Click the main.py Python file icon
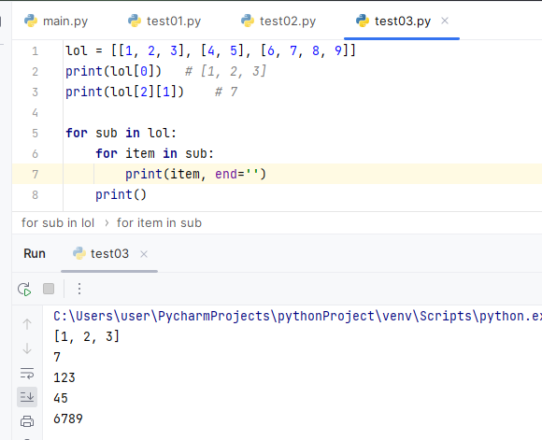 tap(31, 21)
